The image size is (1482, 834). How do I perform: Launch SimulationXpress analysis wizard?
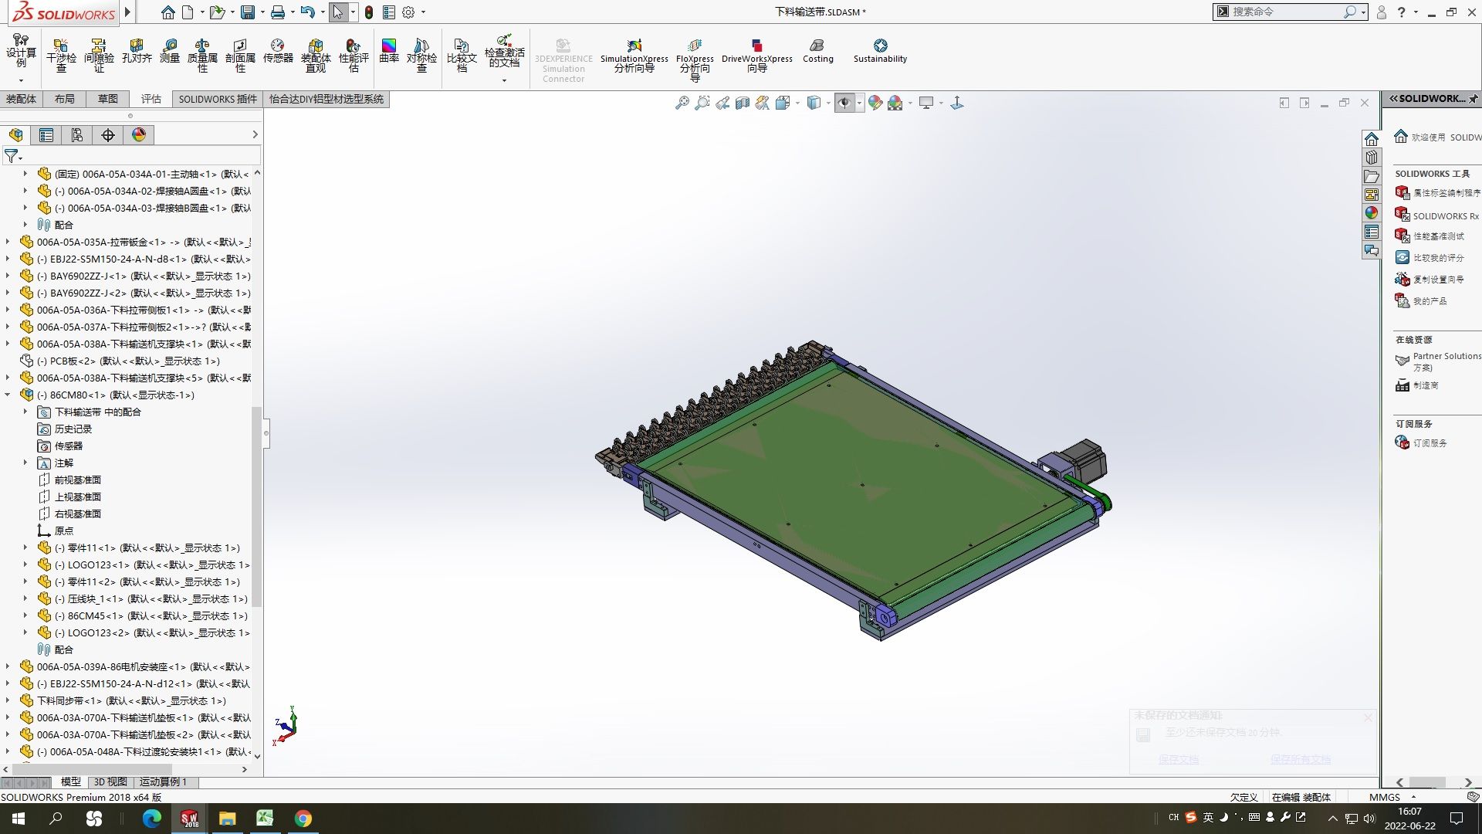tap(634, 56)
